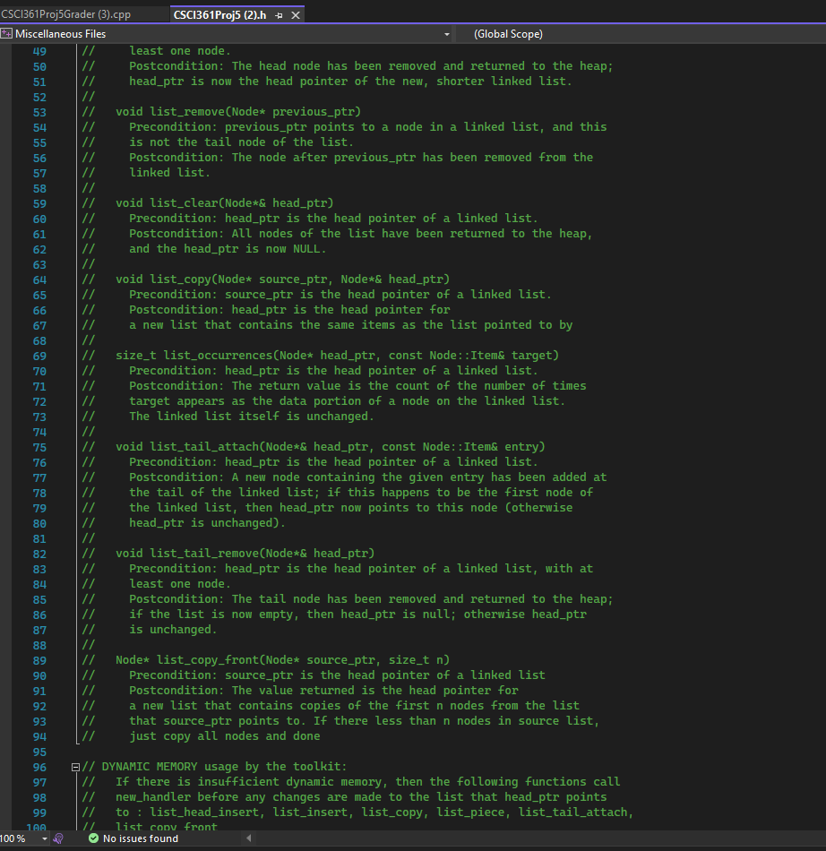Click the word list_clear on line 59
Screen dimensions: 826x851
(184, 202)
